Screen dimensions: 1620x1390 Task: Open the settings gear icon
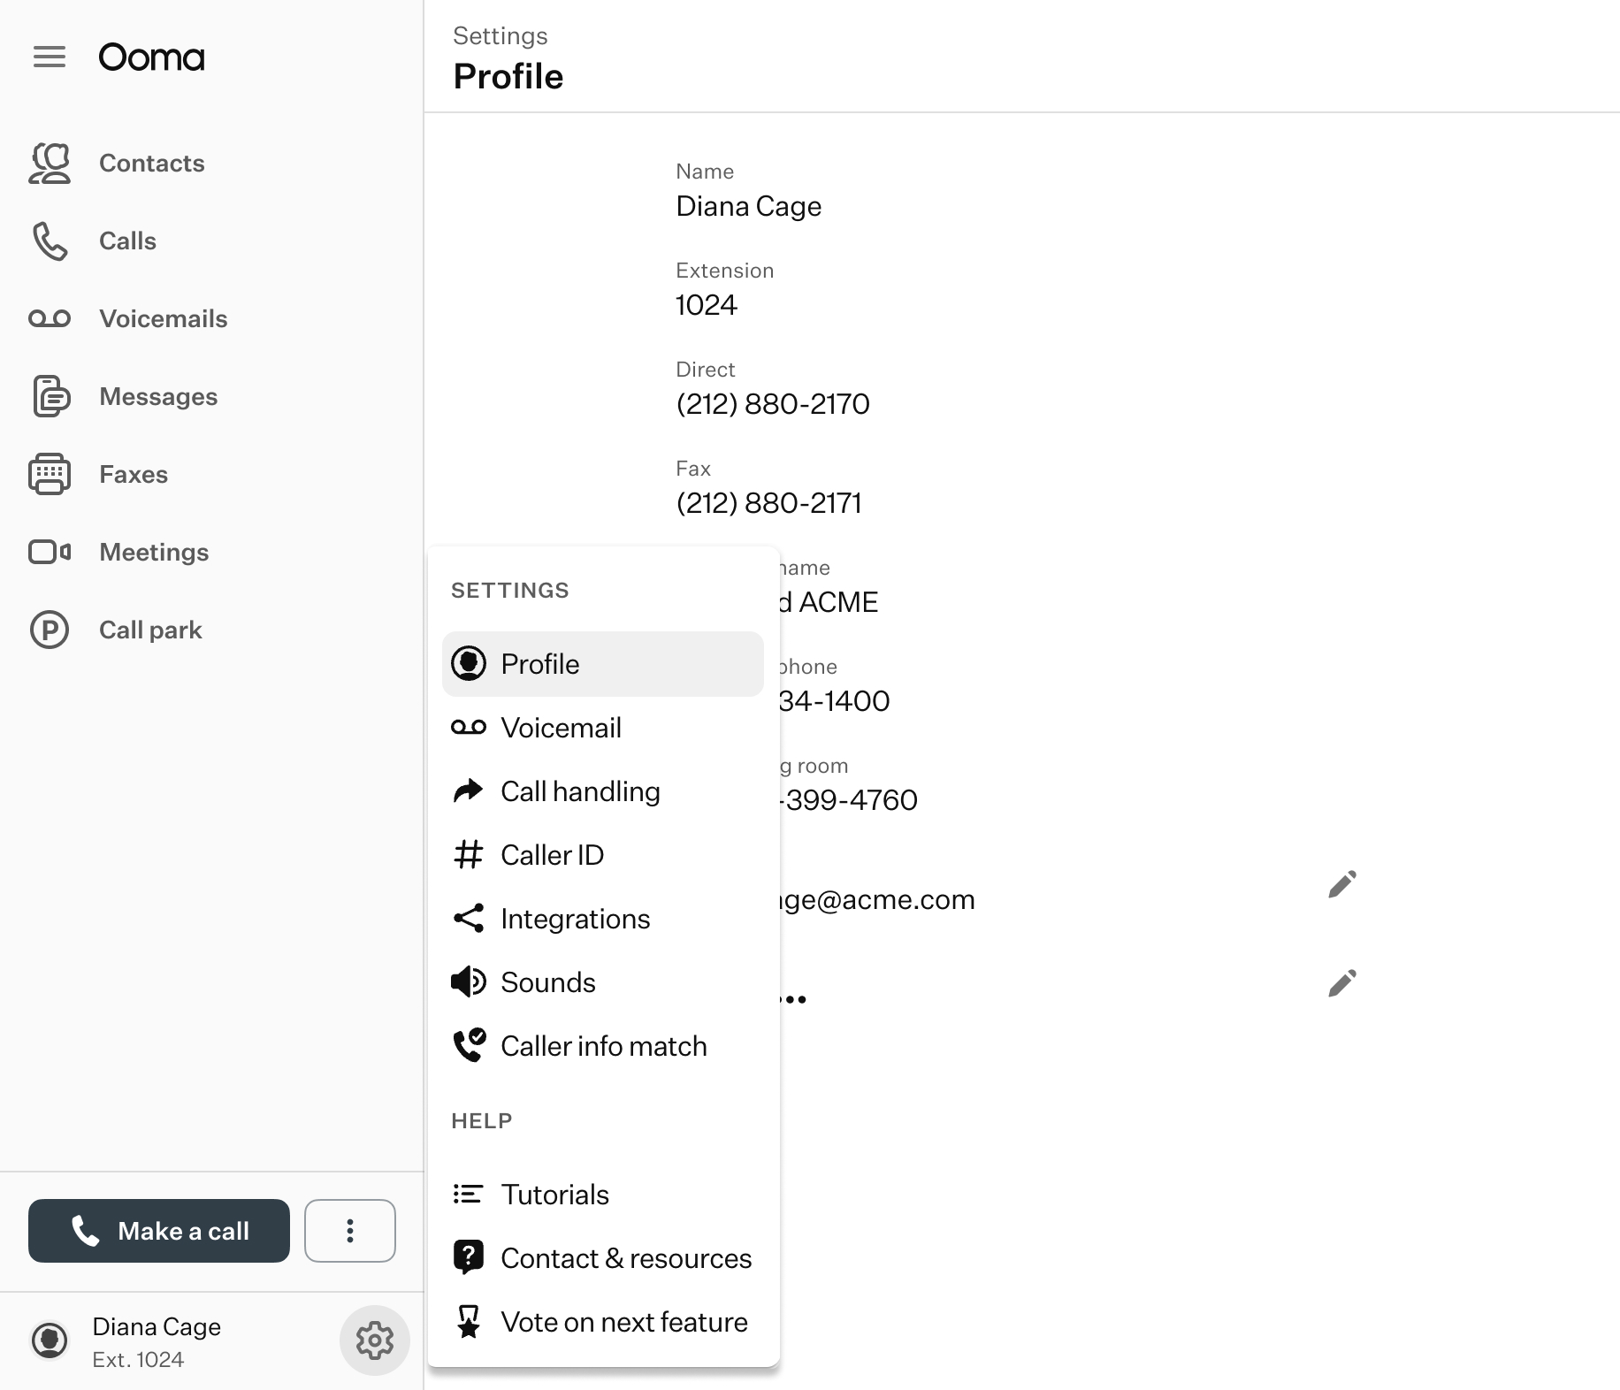tap(374, 1340)
